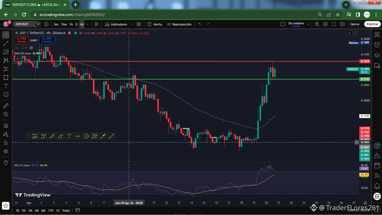382x215 pixels.
Task: Open the go-to-date calendar button
Action: [x=77, y=210]
